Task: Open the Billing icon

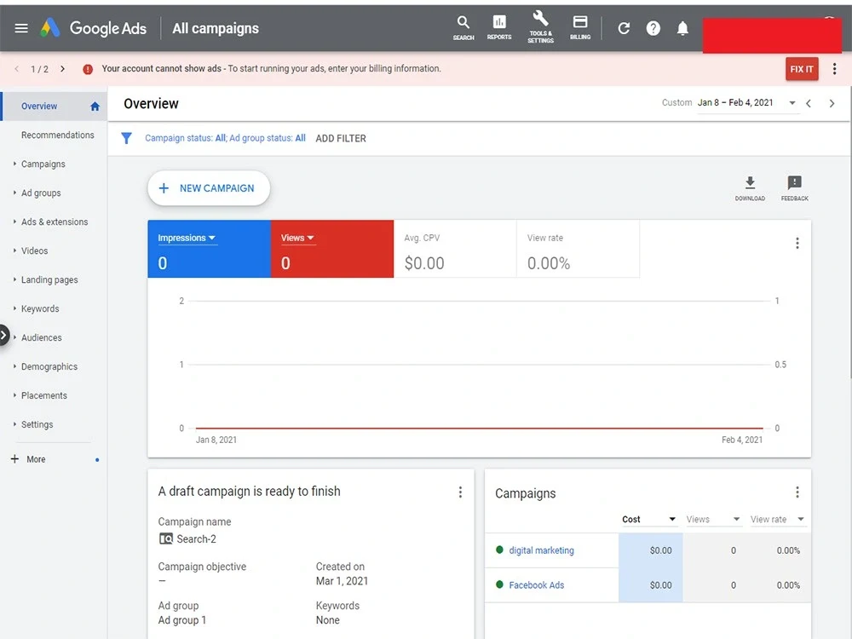Action: coord(579,28)
